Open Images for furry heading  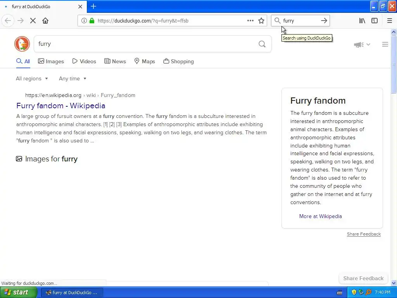[x=51, y=159]
